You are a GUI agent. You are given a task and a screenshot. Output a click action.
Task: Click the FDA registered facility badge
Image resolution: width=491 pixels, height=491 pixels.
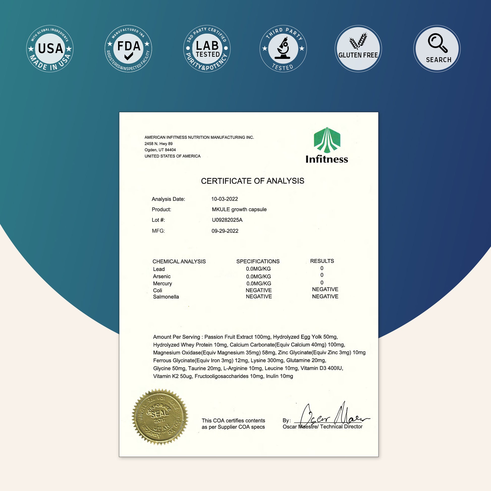[128, 48]
